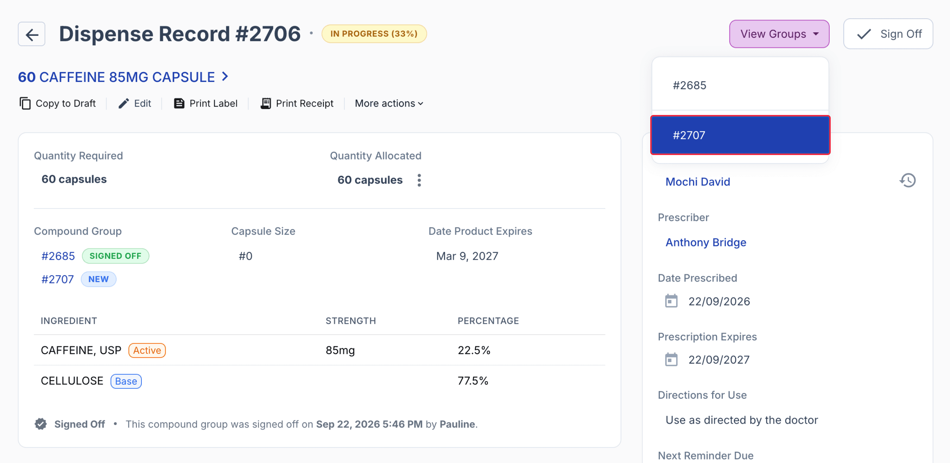Click the Mar 9, 2027 expiry date
Viewport: 950px width, 463px height.
(467, 256)
